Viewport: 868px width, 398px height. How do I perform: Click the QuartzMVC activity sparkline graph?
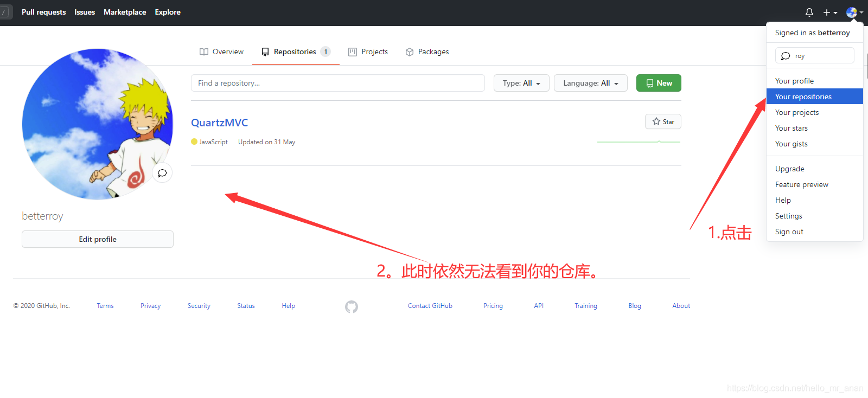click(x=639, y=142)
